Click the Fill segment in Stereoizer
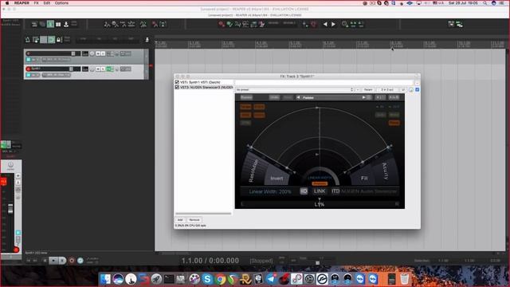 364,178
